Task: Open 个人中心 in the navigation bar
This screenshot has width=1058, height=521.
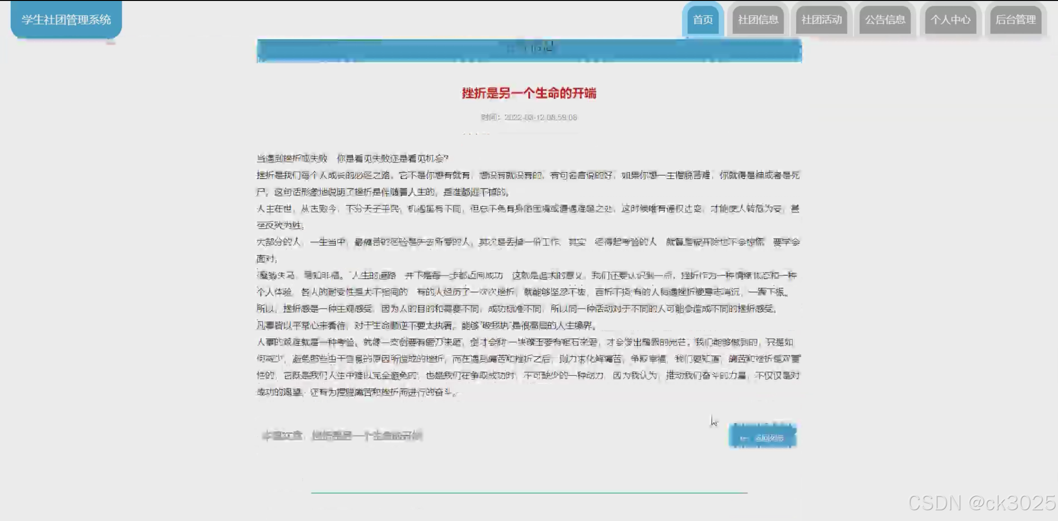Action: click(x=950, y=20)
